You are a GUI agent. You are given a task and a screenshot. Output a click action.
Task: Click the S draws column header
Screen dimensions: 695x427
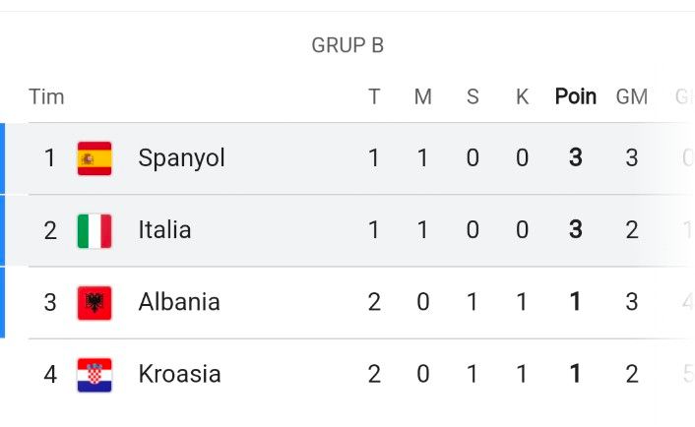pyautogui.click(x=473, y=96)
